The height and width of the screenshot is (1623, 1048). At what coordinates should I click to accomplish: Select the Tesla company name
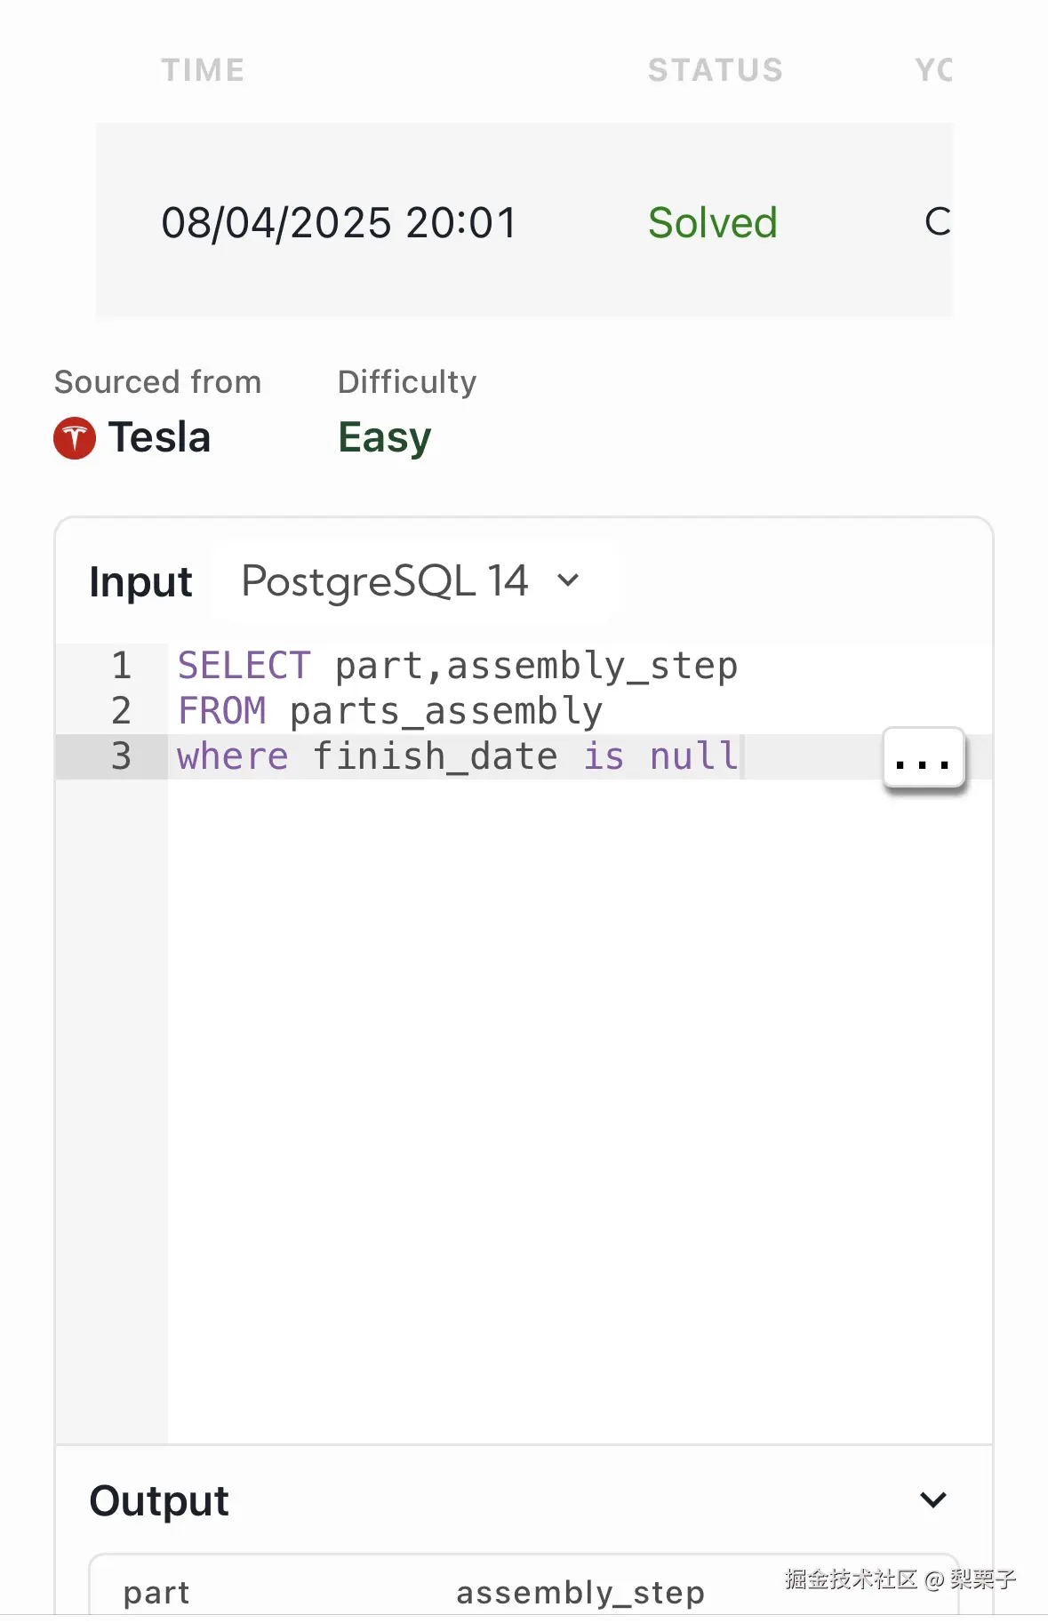159,437
